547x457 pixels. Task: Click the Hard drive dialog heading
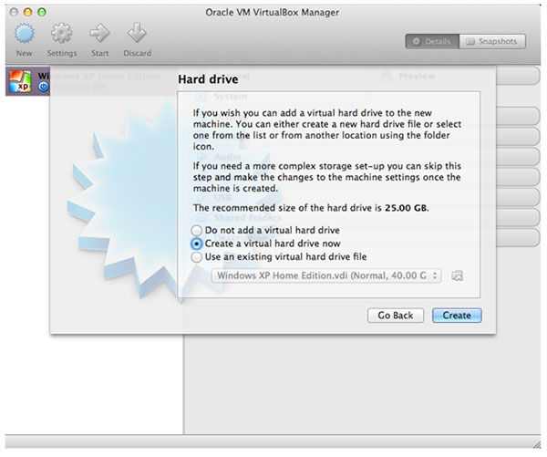tap(208, 79)
